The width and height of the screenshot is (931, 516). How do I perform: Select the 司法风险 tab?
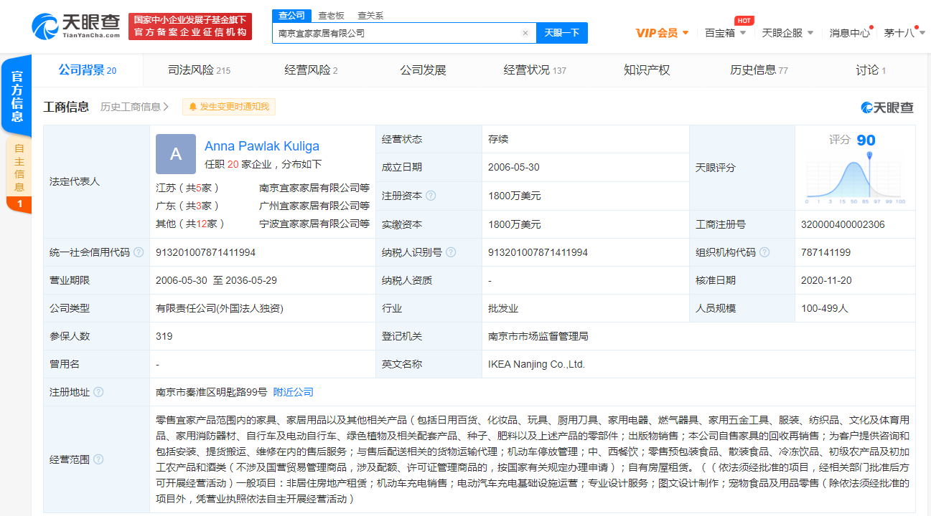tap(199, 70)
